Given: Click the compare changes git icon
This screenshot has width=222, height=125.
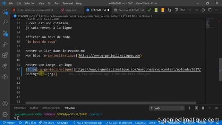Looking at the screenshot, I should [x=170, y=10].
